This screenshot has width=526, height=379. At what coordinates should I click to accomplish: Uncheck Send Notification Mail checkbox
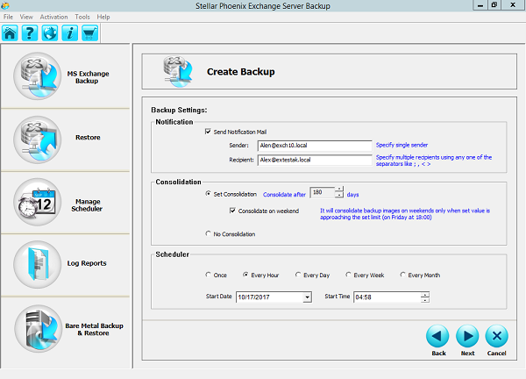(x=208, y=132)
